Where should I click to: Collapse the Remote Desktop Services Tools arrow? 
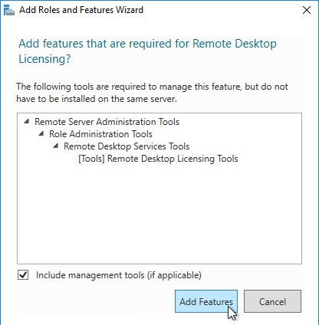click(x=56, y=146)
